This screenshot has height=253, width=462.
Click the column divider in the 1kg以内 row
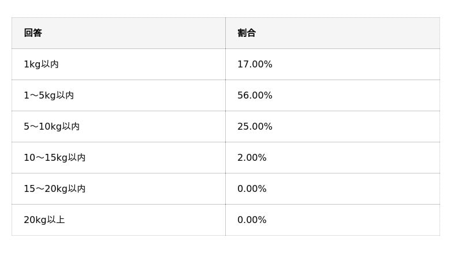(225, 64)
